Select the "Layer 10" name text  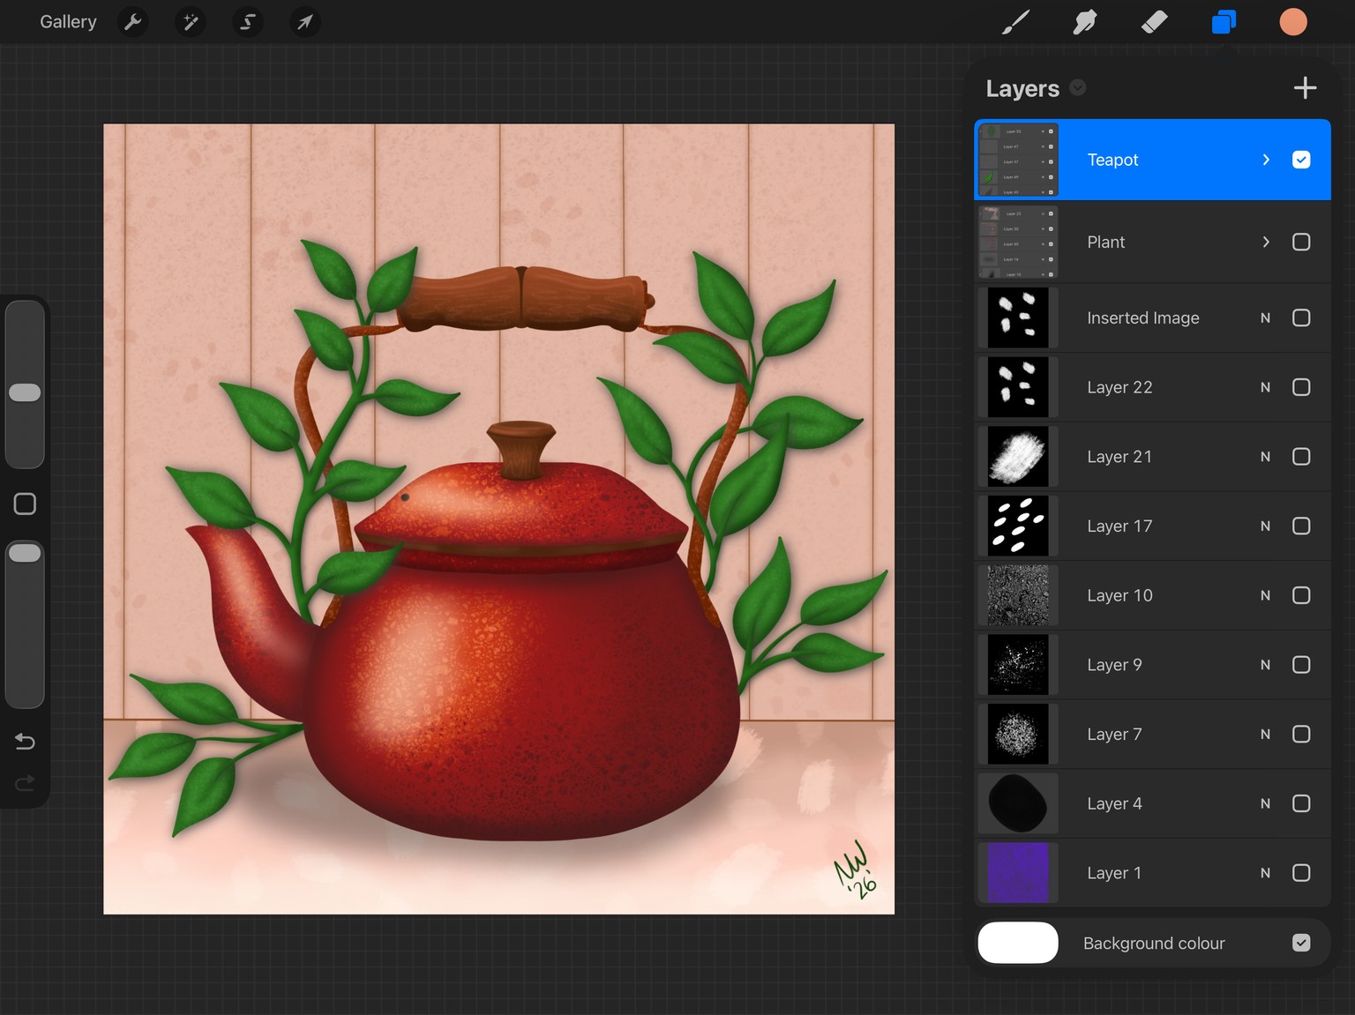1119,595
